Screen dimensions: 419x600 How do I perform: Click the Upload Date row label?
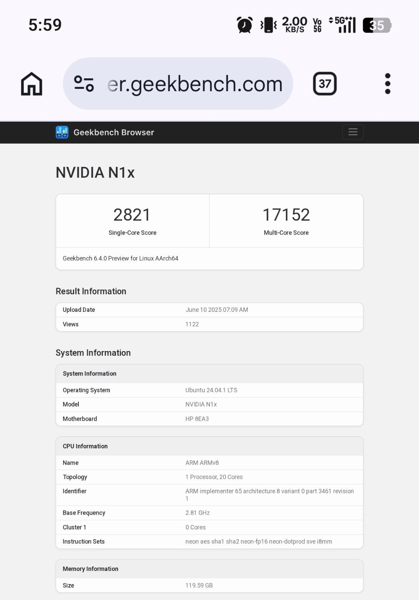click(79, 310)
